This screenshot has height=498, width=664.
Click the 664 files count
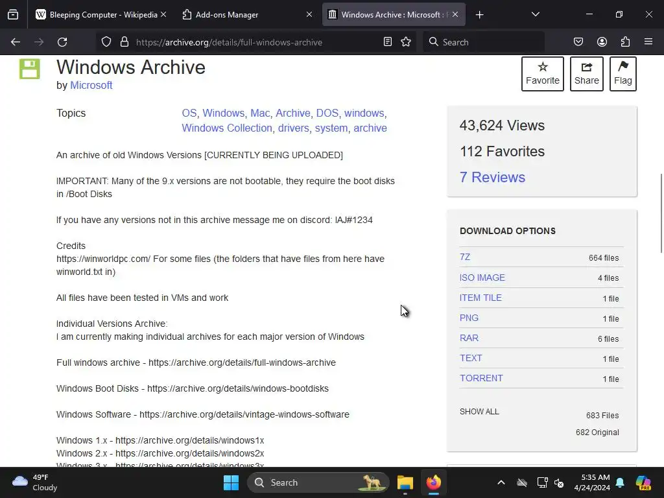click(x=604, y=258)
